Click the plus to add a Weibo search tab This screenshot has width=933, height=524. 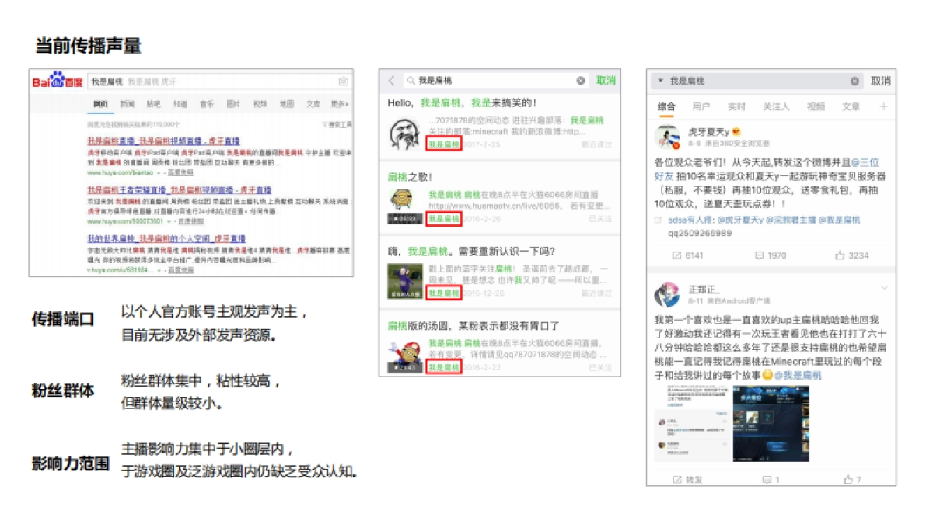[883, 106]
